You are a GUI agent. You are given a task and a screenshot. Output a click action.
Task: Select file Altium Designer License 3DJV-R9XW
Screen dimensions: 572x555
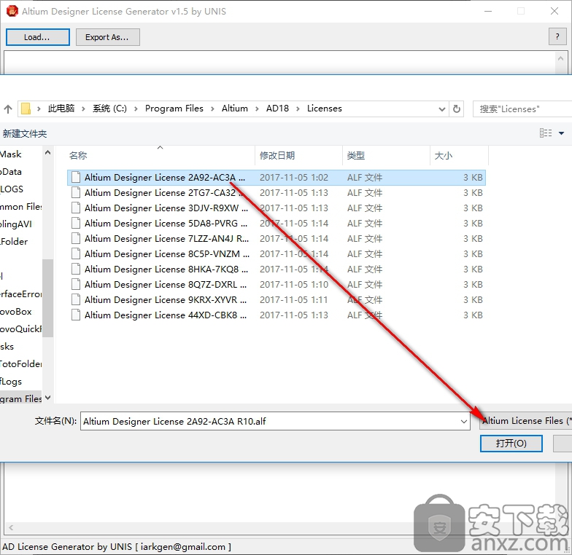276,208
